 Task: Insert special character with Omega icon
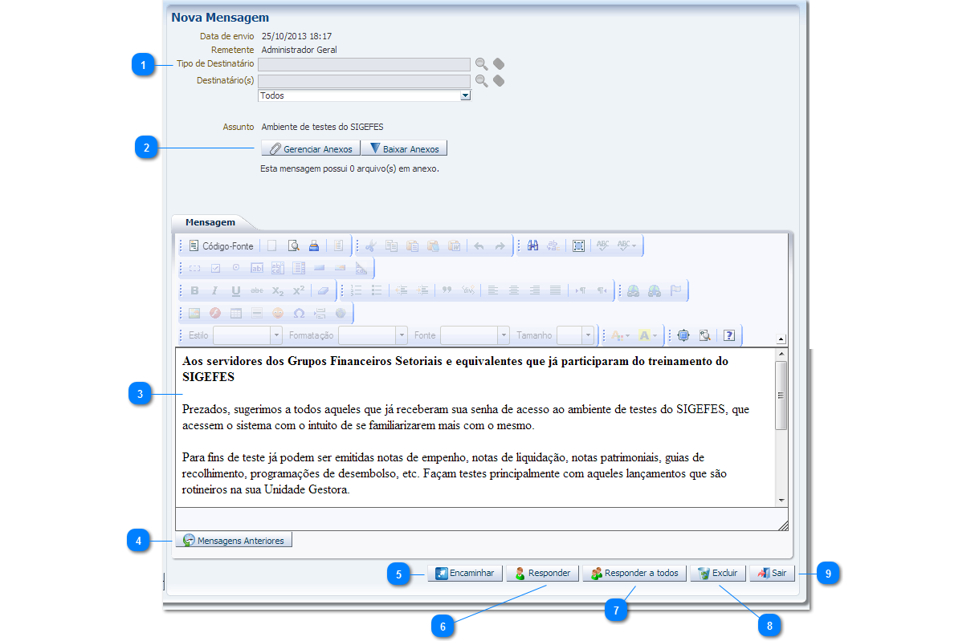299,313
